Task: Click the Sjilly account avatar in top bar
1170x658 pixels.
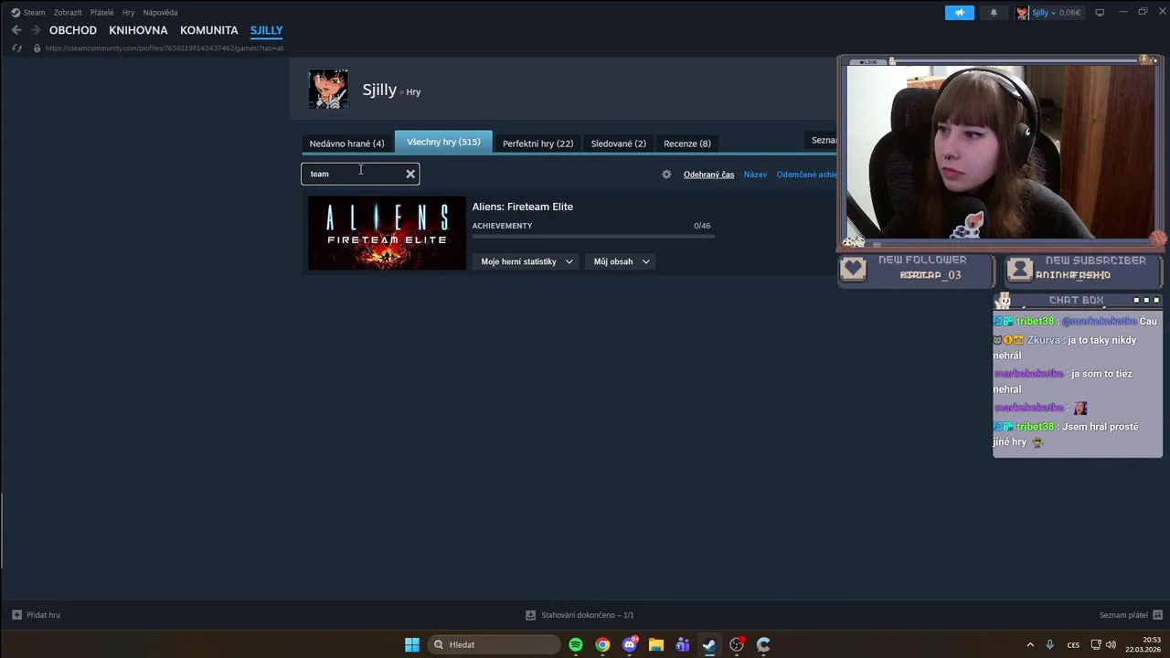Action: click(x=1022, y=13)
